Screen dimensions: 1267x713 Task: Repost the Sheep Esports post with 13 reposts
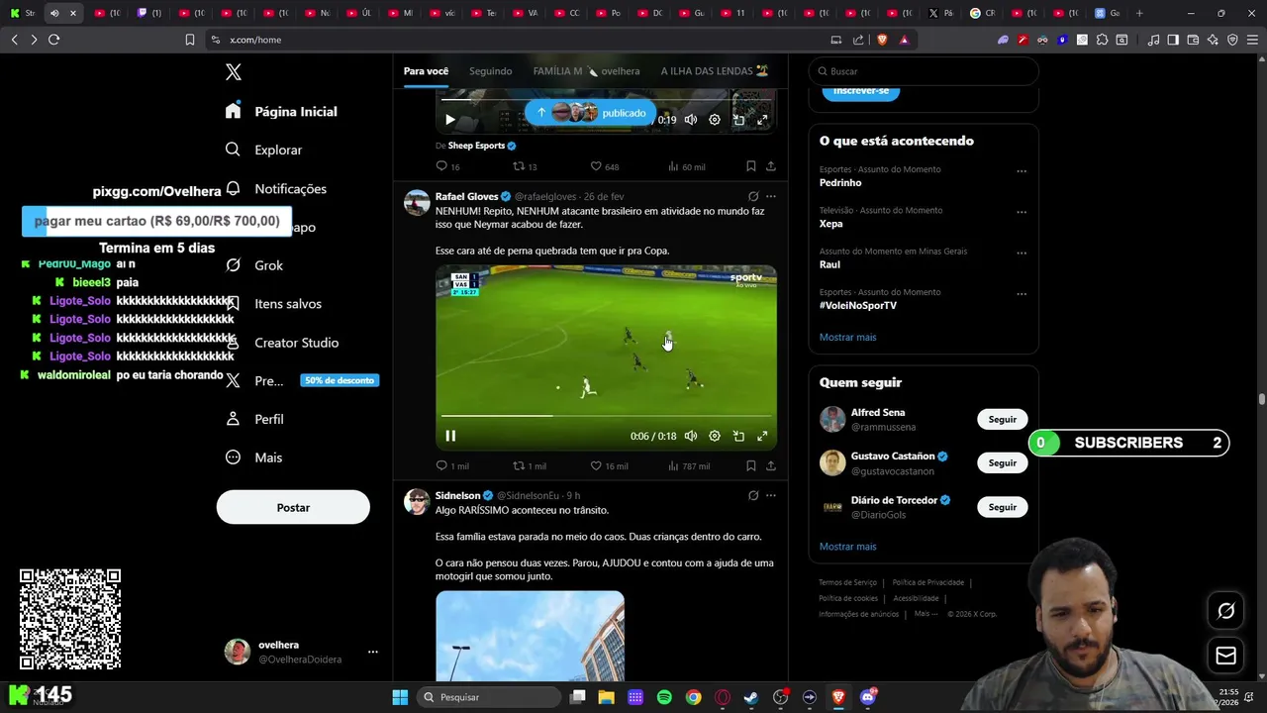coord(525,166)
